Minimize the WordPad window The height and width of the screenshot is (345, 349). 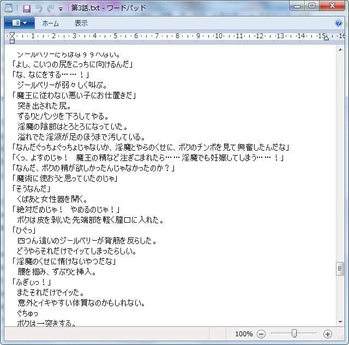pos(298,6)
